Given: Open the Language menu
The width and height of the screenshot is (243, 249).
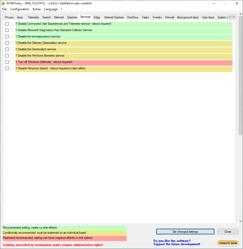Looking at the screenshot, I should [x=51, y=9].
